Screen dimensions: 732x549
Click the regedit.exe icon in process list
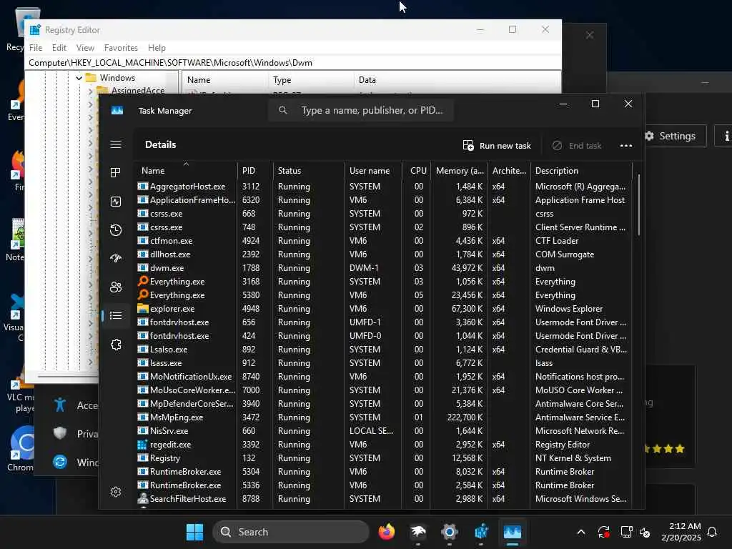[x=143, y=445]
